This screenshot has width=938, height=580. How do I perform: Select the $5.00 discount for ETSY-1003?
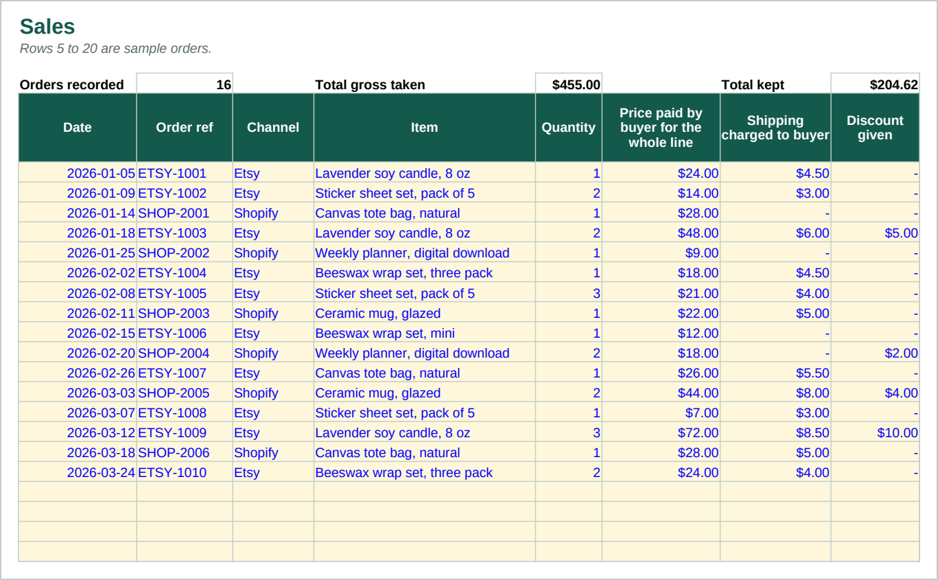click(x=875, y=233)
